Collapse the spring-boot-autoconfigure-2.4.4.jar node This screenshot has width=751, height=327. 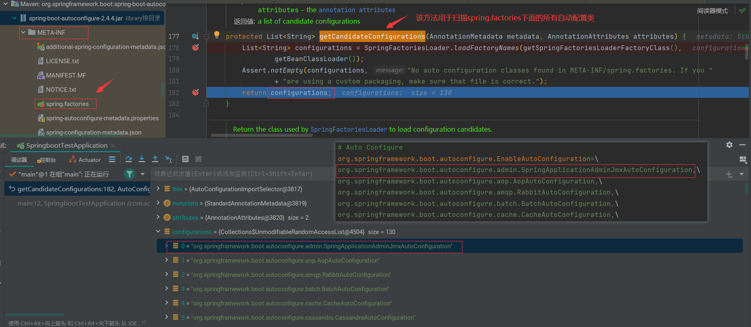(x=14, y=18)
